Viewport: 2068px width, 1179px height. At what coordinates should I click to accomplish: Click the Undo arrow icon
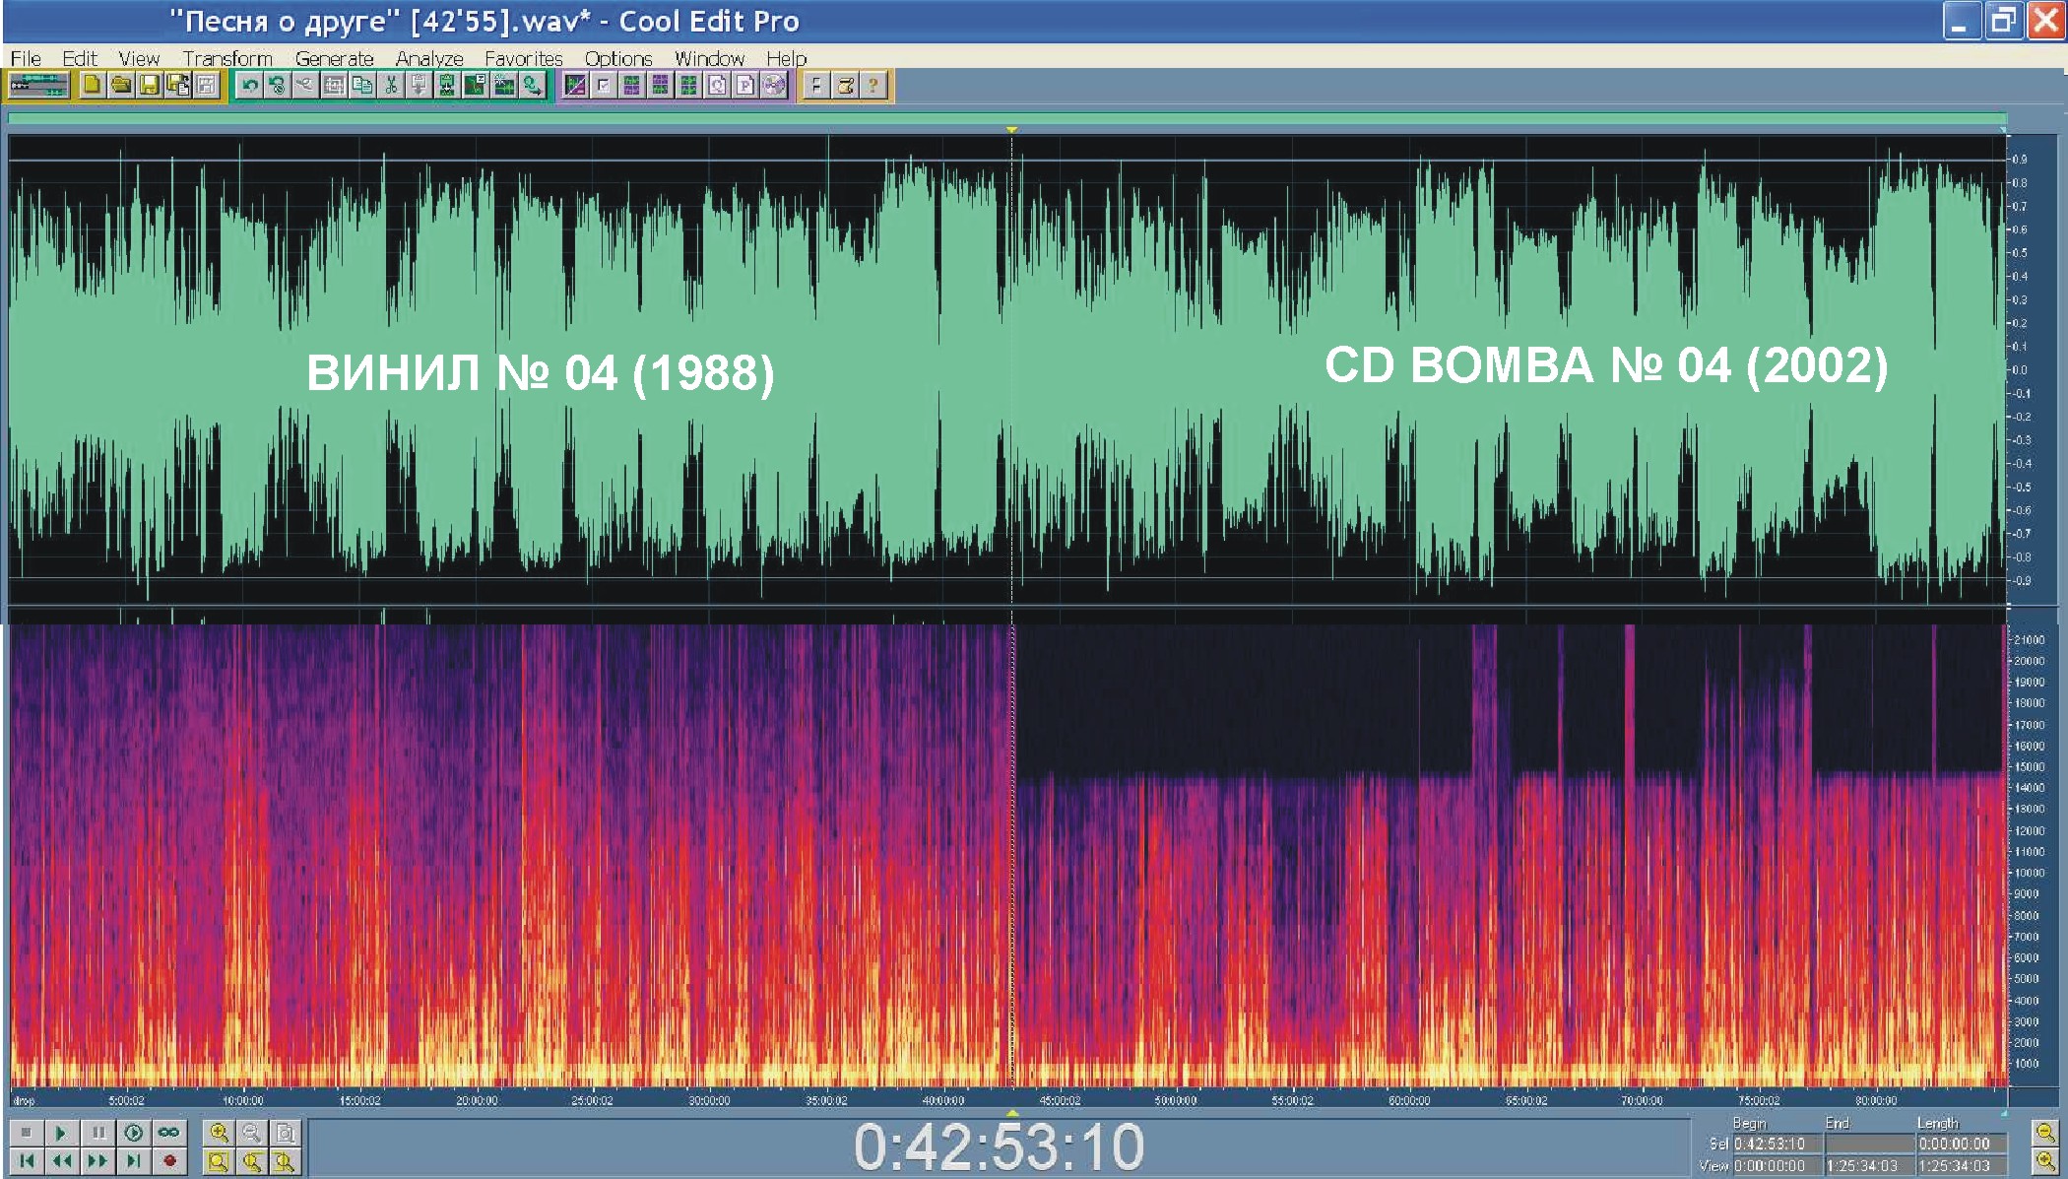point(249,86)
